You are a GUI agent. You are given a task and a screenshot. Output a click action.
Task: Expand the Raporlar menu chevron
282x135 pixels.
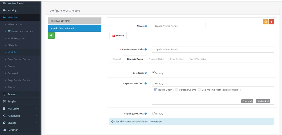click(36, 130)
